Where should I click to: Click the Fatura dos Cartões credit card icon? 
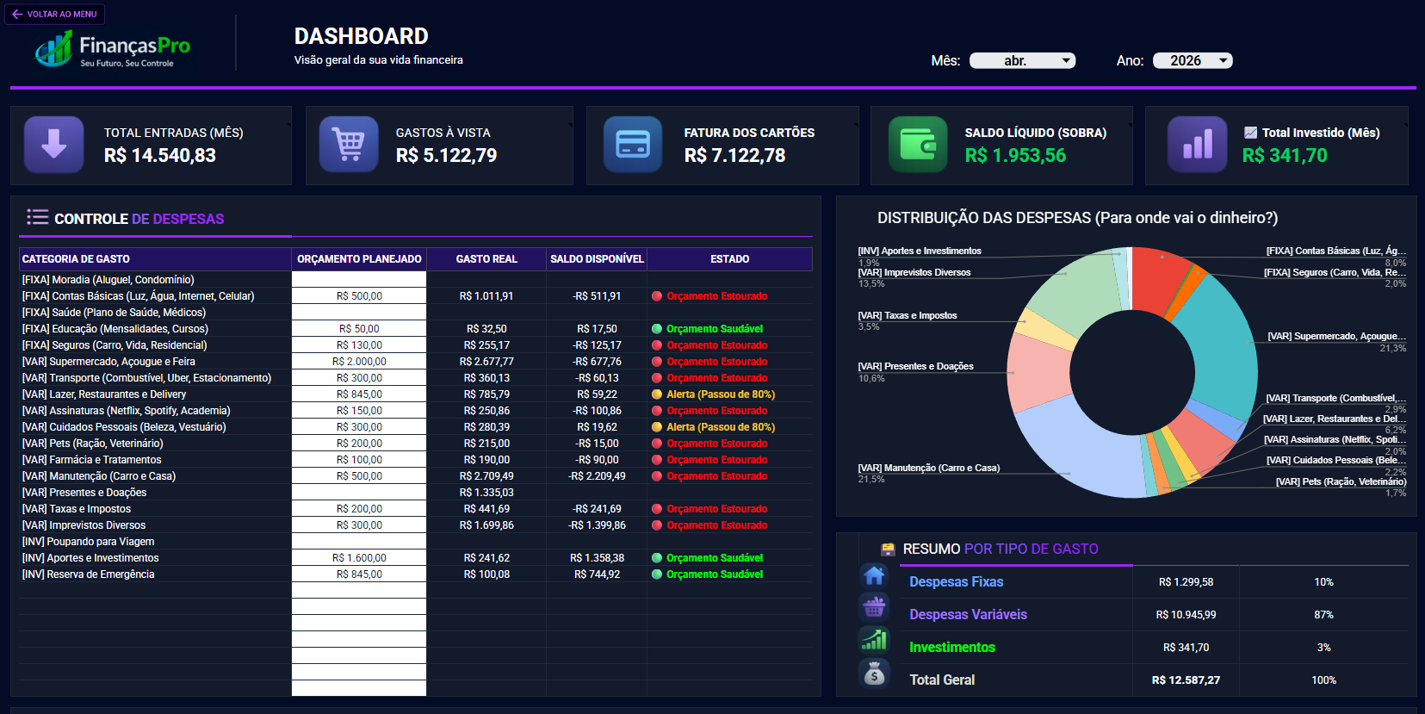[633, 144]
